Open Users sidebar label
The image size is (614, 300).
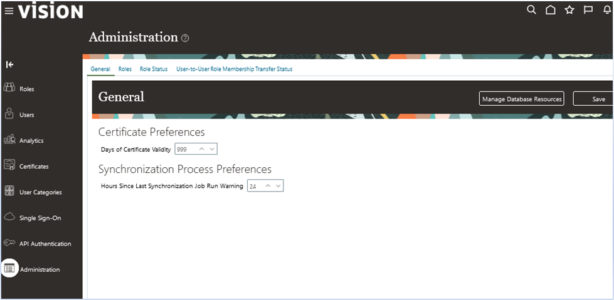point(26,115)
